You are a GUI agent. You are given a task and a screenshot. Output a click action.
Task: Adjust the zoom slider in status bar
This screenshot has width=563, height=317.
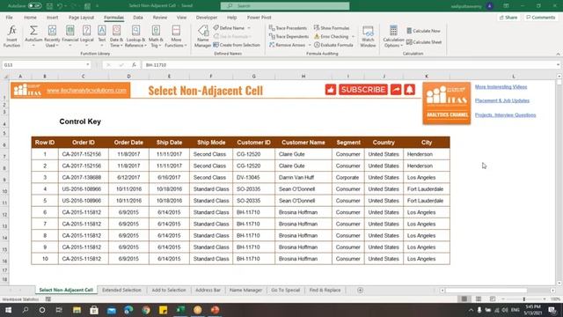point(524,299)
